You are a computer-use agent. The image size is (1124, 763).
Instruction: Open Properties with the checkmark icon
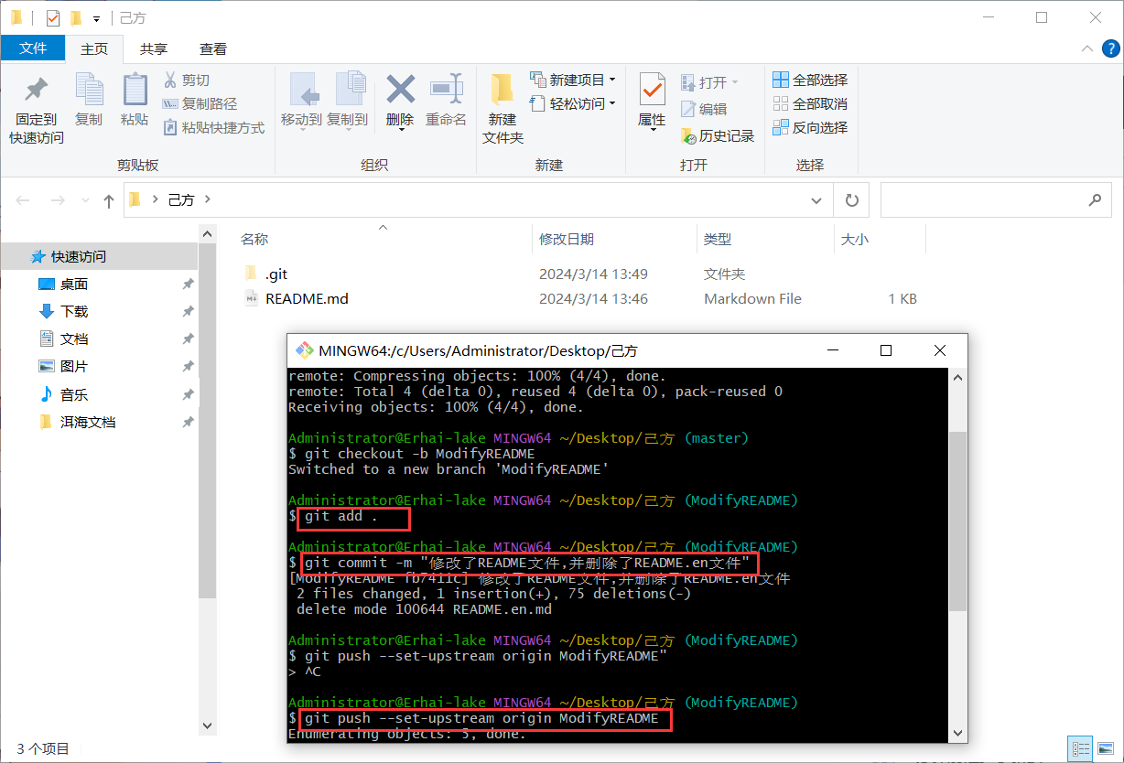pyautogui.click(x=652, y=91)
